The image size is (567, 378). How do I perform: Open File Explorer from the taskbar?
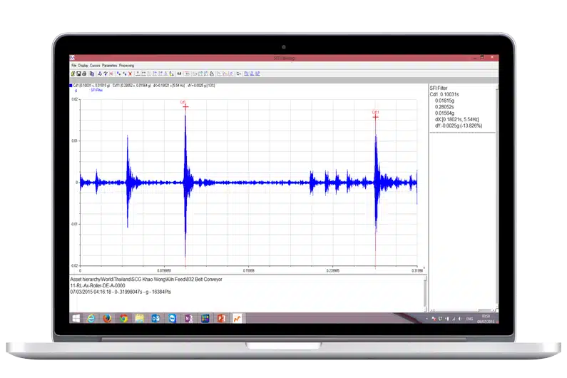pyautogui.click(x=140, y=318)
